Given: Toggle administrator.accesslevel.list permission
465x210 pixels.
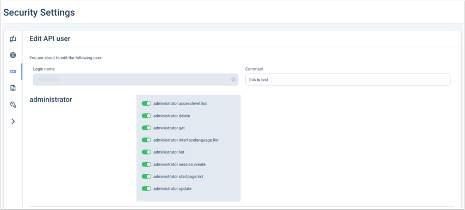Looking at the screenshot, I should (146, 104).
